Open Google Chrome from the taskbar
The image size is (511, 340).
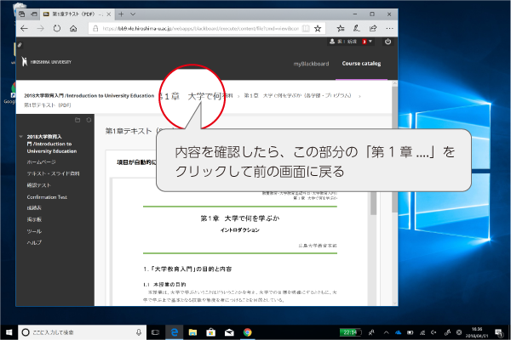247,332
